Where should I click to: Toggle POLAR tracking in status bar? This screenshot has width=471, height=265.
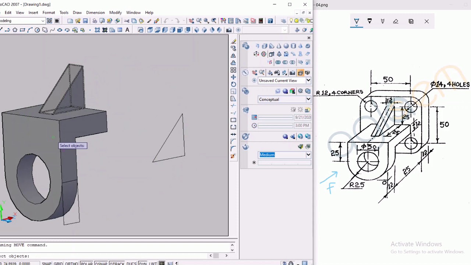click(x=86, y=264)
